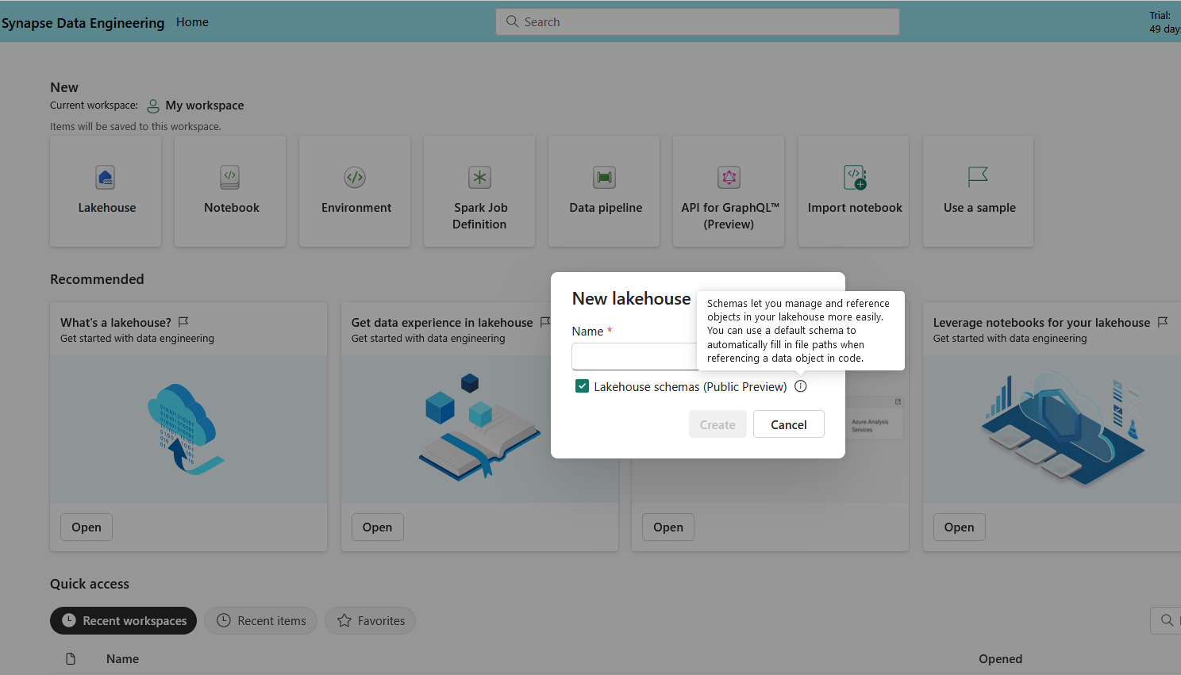The height and width of the screenshot is (675, 1181).
Task: Click the Name input field in the dialog
Action: click(635, 356)
